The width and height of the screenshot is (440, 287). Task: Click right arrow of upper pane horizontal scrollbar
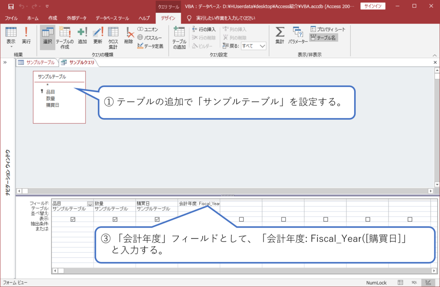(x=431, y=191)
